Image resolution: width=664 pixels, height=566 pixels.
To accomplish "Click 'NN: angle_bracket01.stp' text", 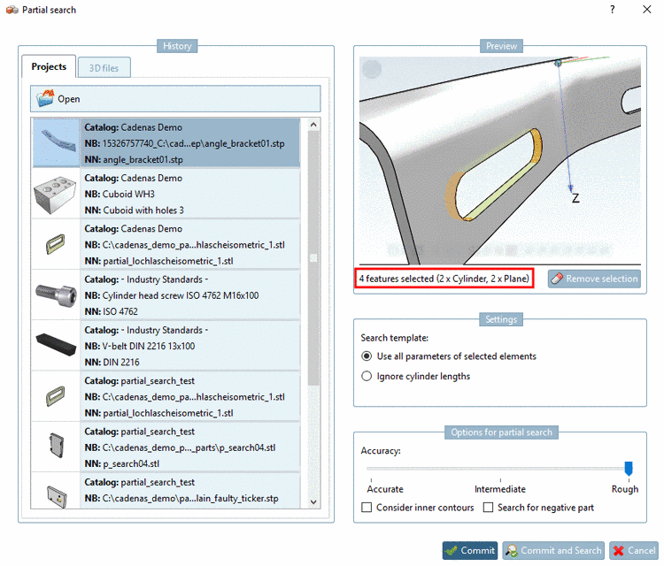I will tap(134, 159).
